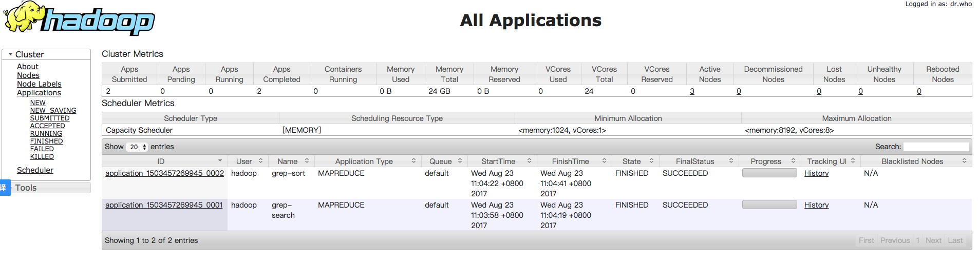Filter applications by FINISHED state
Screen dimensions: 978x265
pos(46,141)
